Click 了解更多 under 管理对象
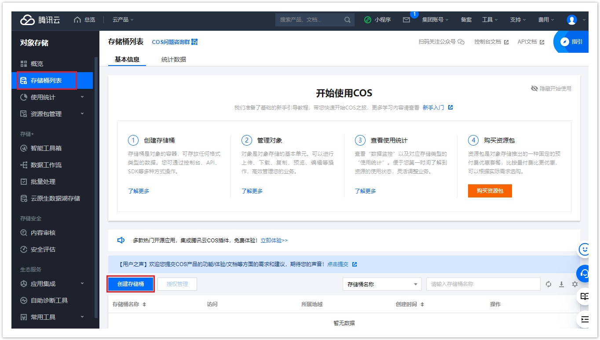The width and height of the screenshot is (600, 340). (252, 191)
